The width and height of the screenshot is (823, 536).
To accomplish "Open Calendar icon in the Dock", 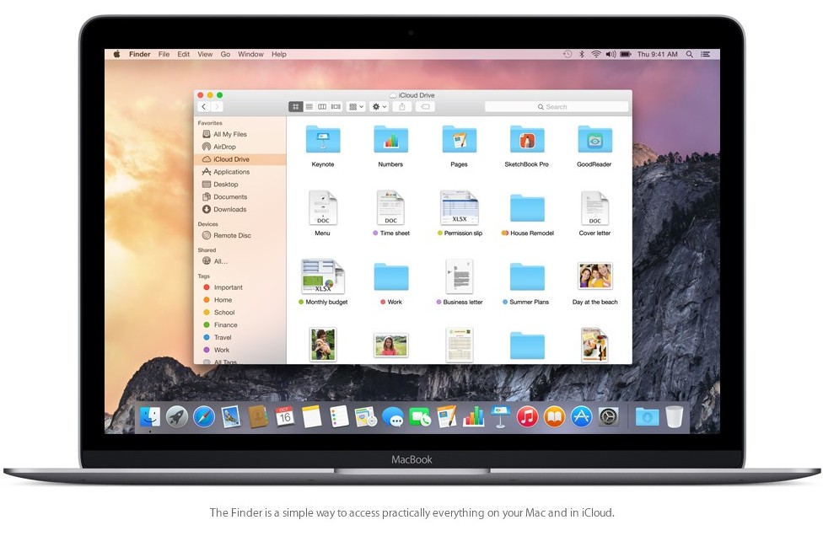I will tap(284, 417).
